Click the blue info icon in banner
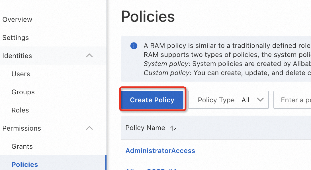Viewport: 311px width, 170px height. pos(134,46)
